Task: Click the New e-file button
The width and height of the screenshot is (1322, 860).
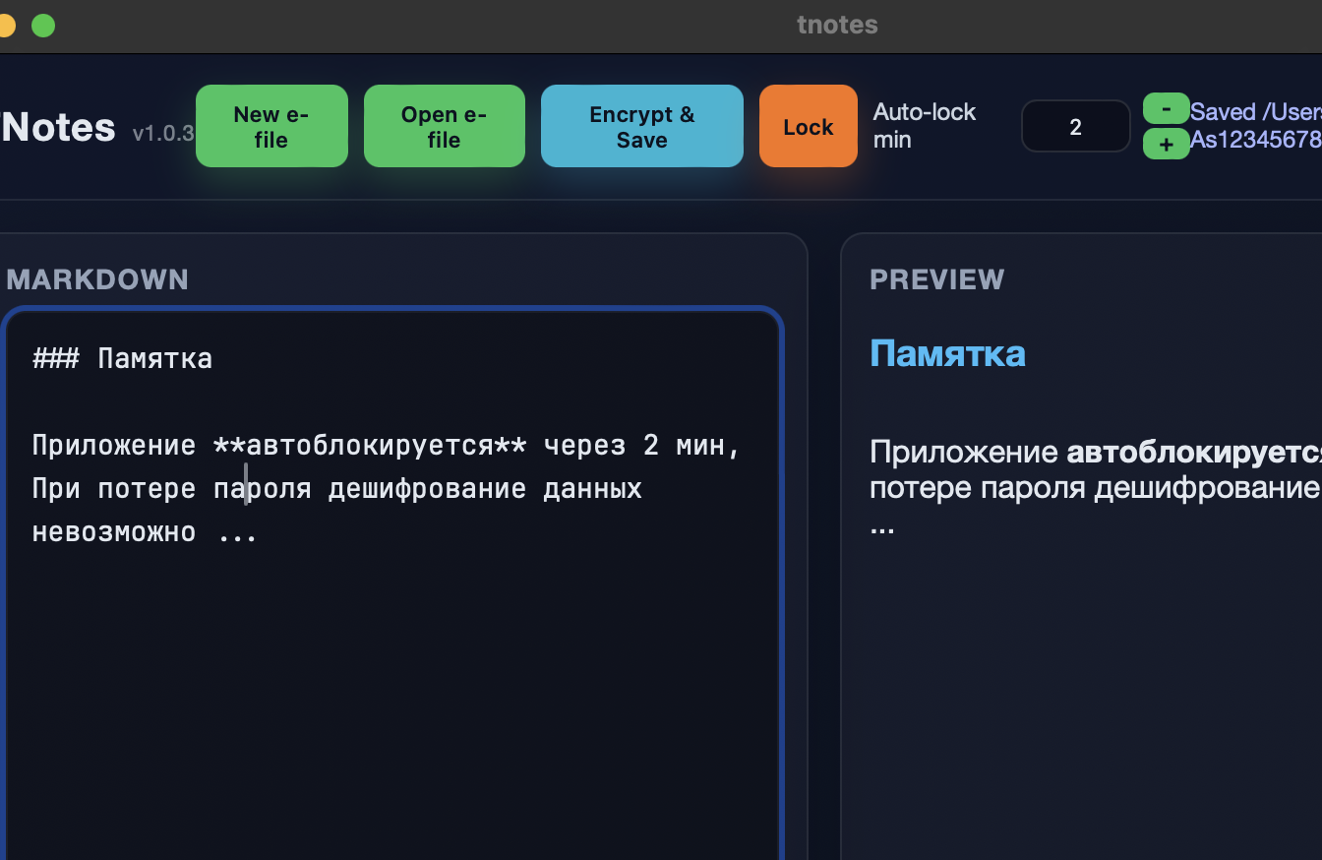Action: coord(271,126)
